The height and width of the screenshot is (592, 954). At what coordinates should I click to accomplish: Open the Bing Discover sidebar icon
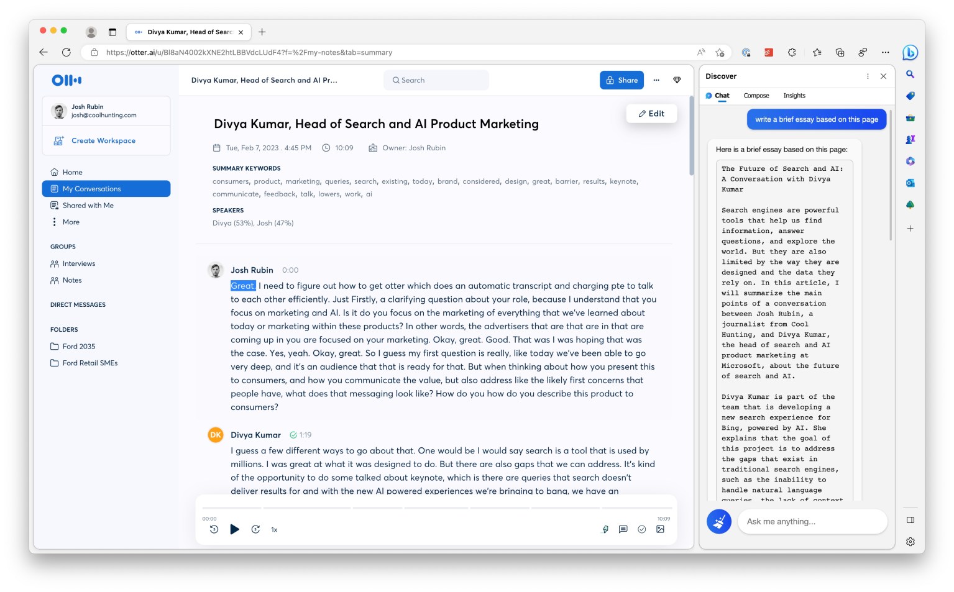[910, 53]
